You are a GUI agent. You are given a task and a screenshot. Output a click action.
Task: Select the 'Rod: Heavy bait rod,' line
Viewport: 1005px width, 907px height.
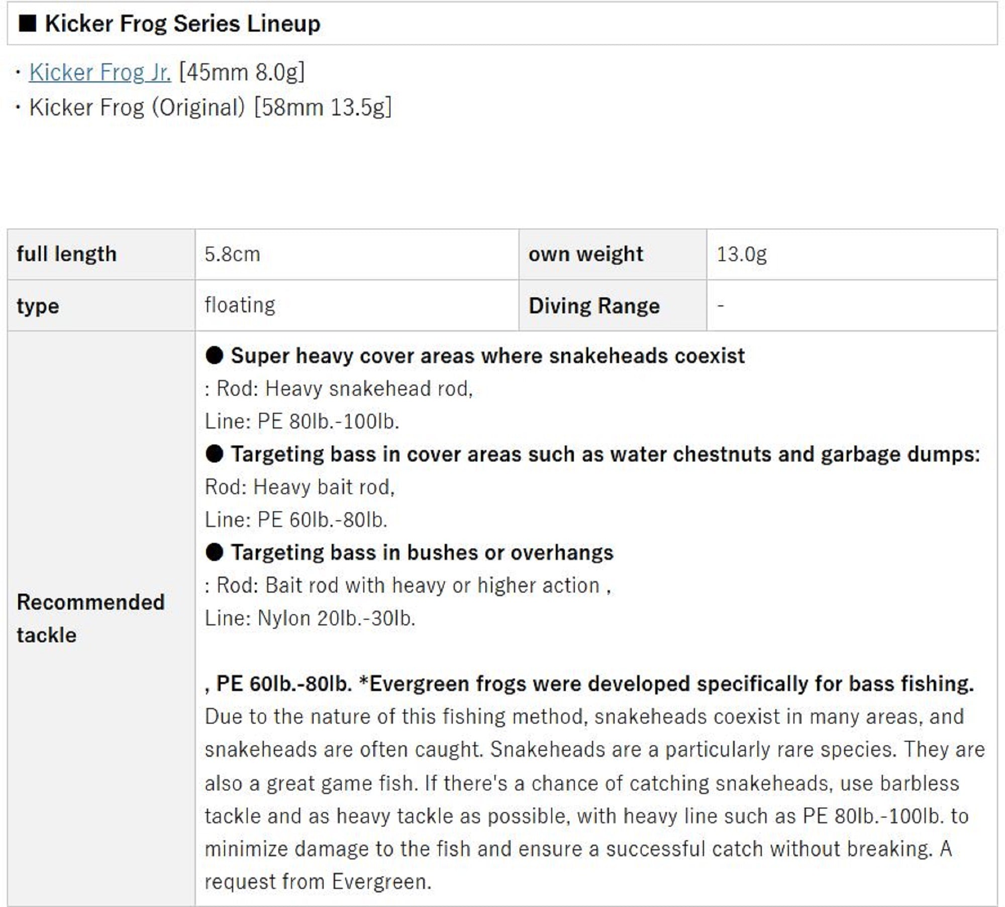(300, 487)
